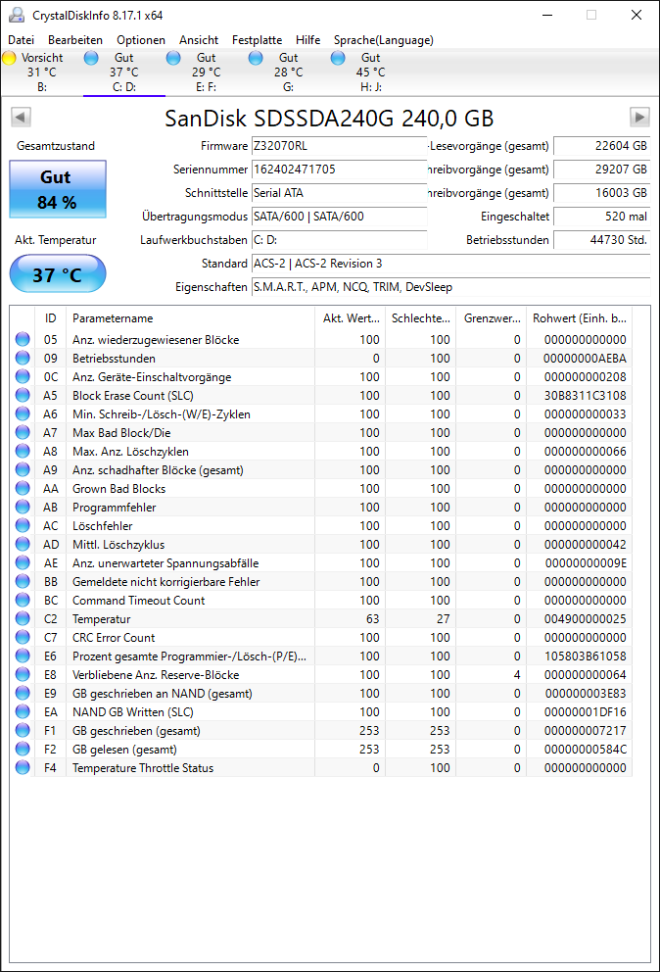Click the Lesevorgänge value 22604 GB
This screenshot has height=972, width=660.
(x=602, y=146)
